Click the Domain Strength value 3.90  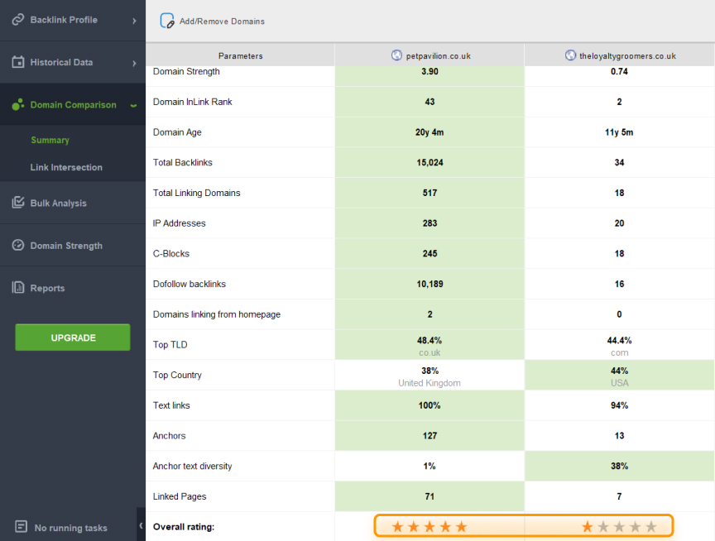[429, 72]
